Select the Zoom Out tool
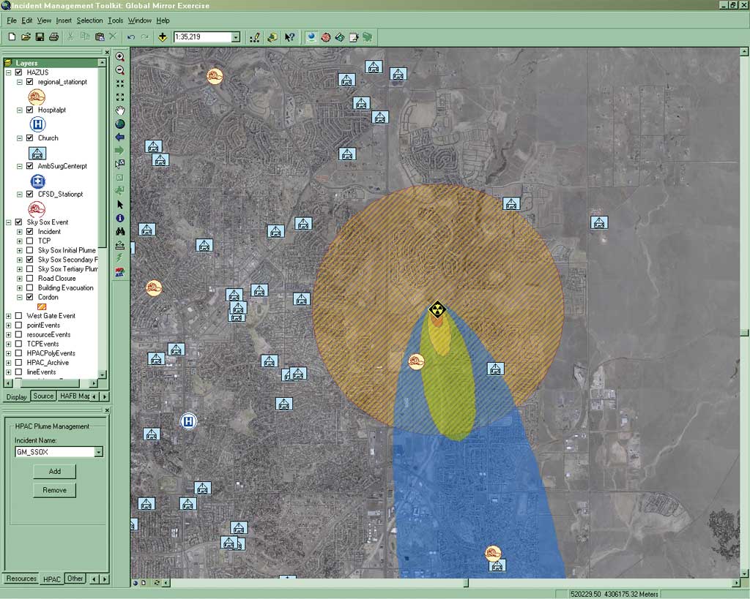 120,70
